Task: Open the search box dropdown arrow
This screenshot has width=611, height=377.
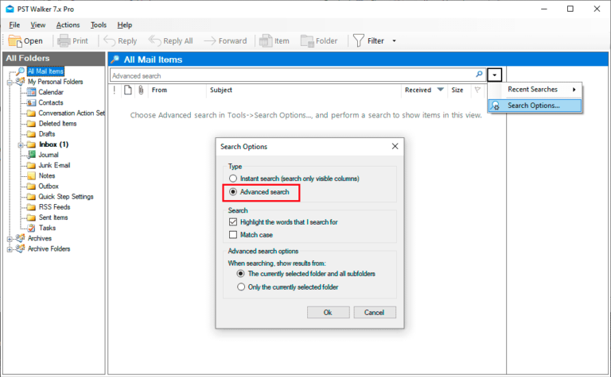Action: point(494,75)
